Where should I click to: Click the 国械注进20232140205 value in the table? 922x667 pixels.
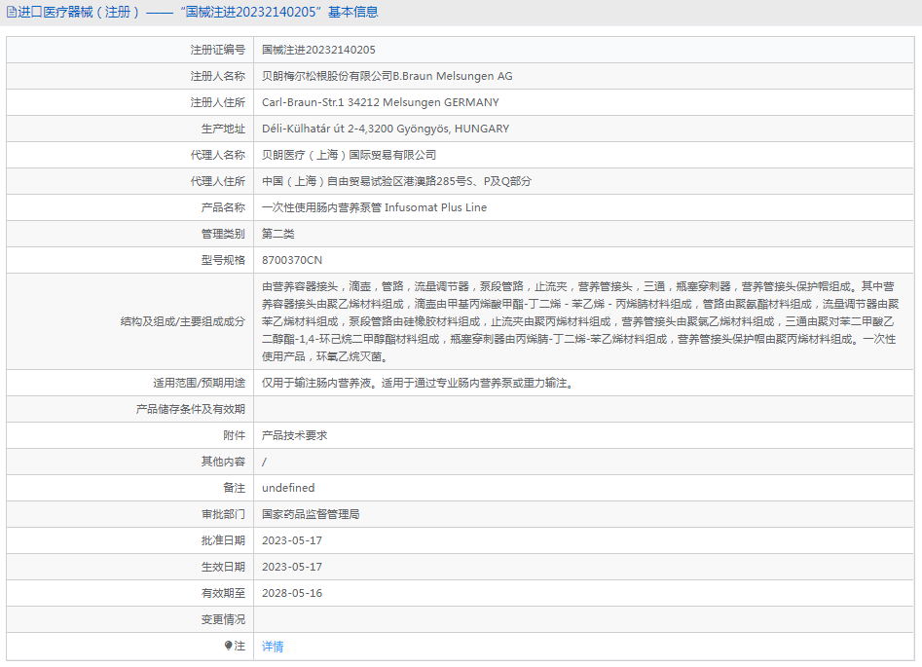tap(318, 50)
